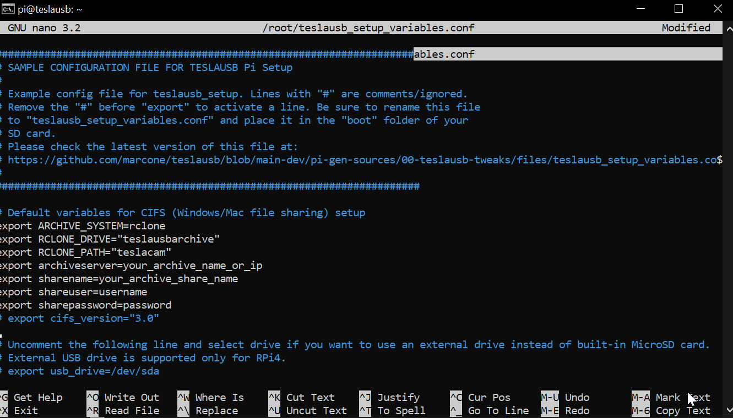Click the Go To Line shortcut
This screenshot has width=733, height=418.
(490, 411)
